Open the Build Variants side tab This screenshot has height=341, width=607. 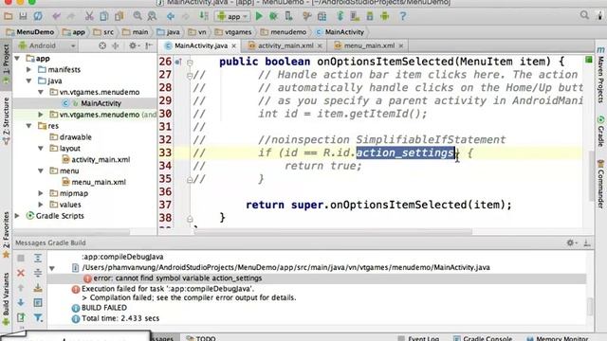point(6,299)
